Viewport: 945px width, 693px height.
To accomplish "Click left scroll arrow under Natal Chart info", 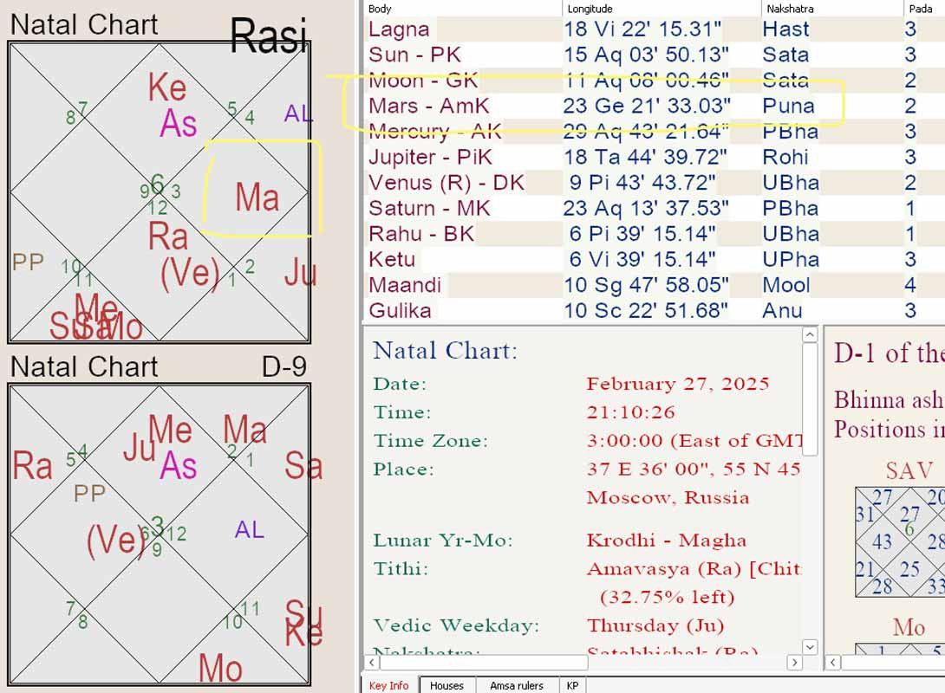I will click(x=370, y=663).
